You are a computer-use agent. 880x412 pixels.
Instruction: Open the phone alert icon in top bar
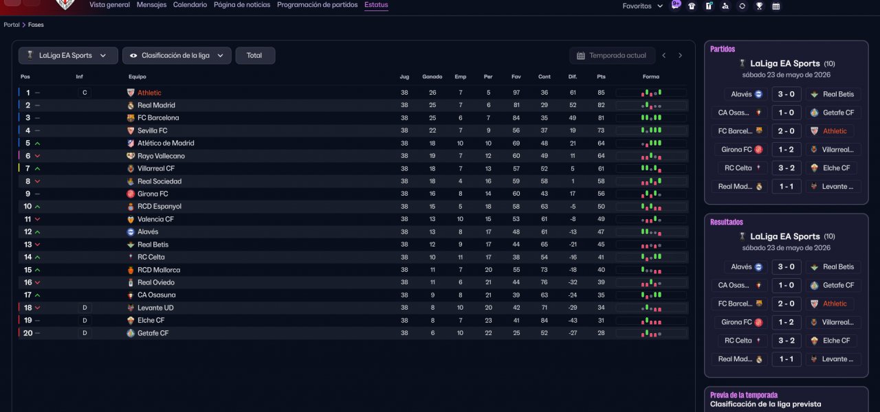click(708, 6)
